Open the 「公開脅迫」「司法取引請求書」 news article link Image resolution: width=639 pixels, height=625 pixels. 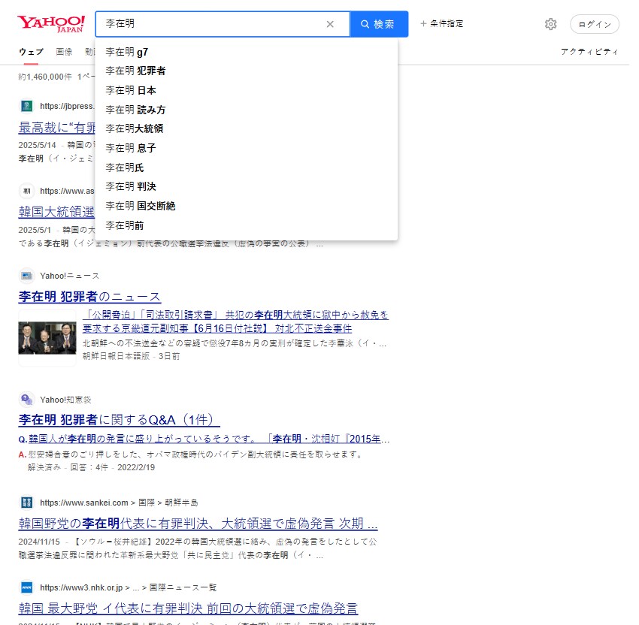click(235, 322)
